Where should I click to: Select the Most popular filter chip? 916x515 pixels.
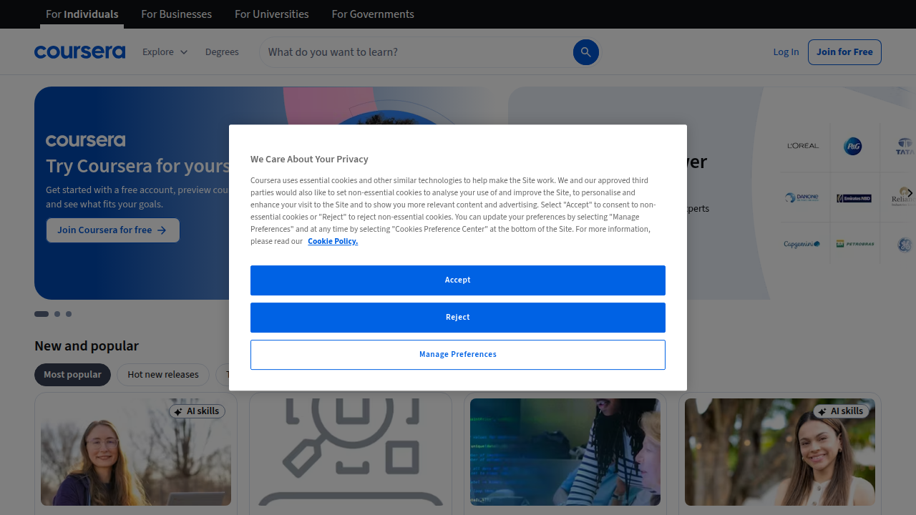coord(72,375)
